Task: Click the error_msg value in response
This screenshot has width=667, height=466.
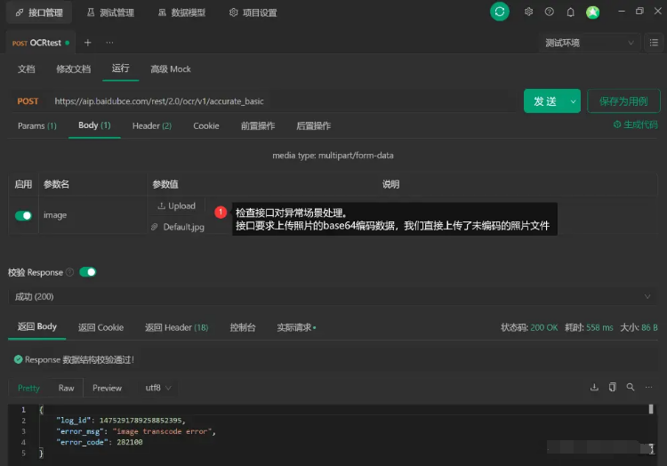Action: (x=164, y=431)
